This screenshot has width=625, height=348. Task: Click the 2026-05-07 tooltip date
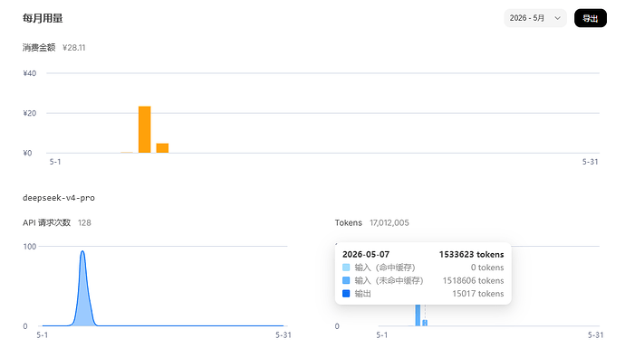click(366, 255)
